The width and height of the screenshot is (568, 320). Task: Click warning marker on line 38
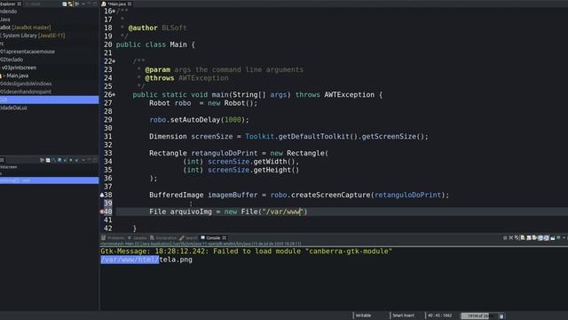(x=102, y=195)
